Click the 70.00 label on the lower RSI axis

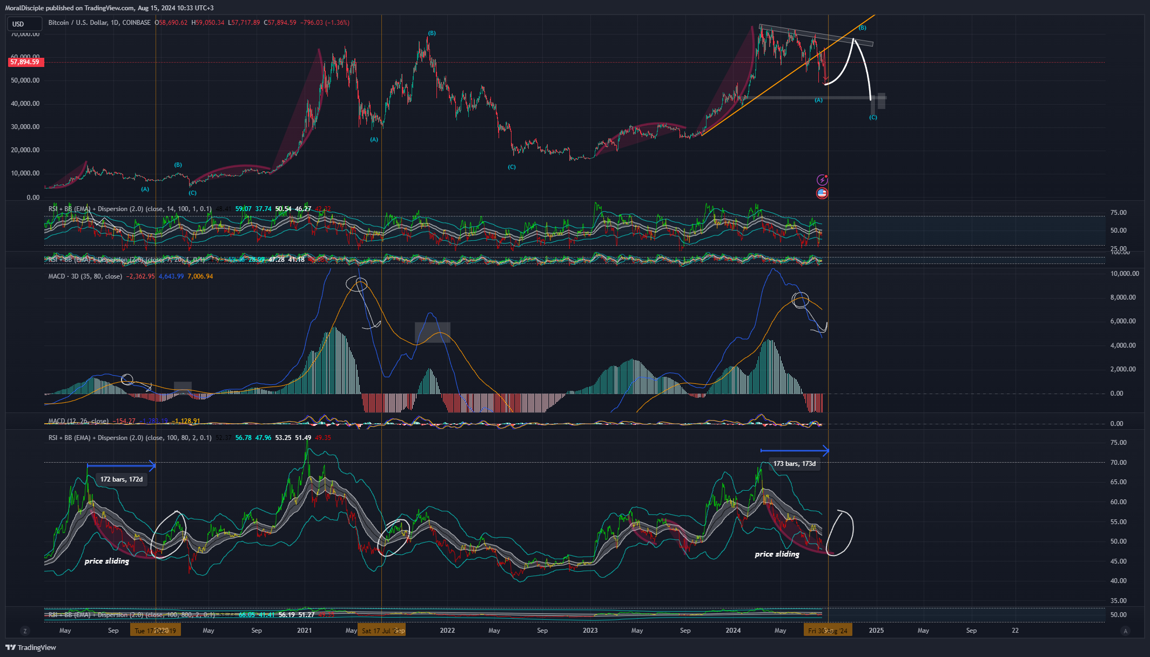tap(1119, 463)
